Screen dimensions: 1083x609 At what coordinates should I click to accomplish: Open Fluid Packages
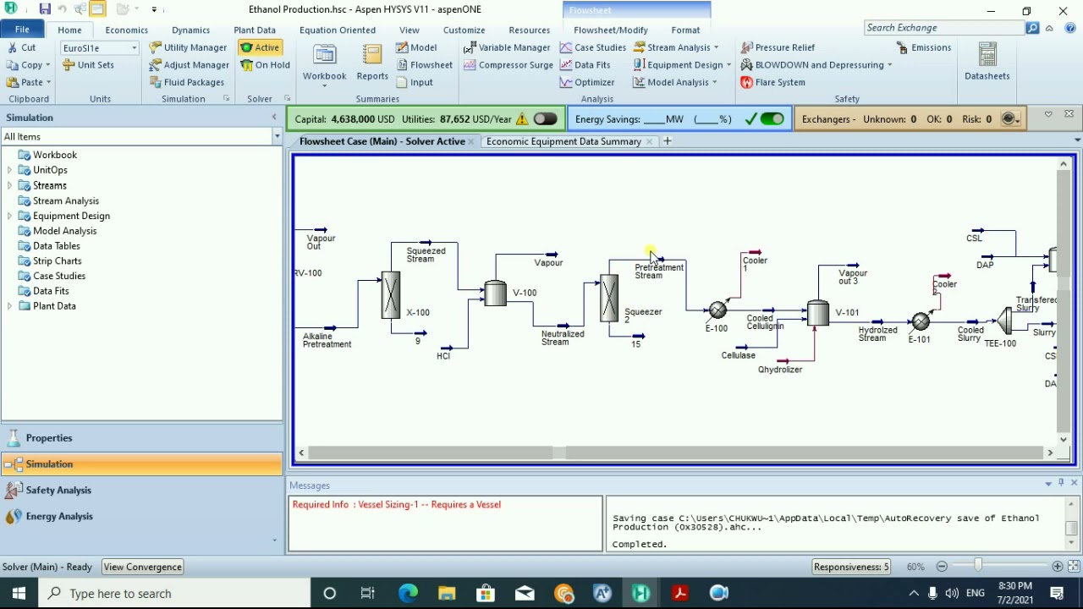[x=187, y=82]
